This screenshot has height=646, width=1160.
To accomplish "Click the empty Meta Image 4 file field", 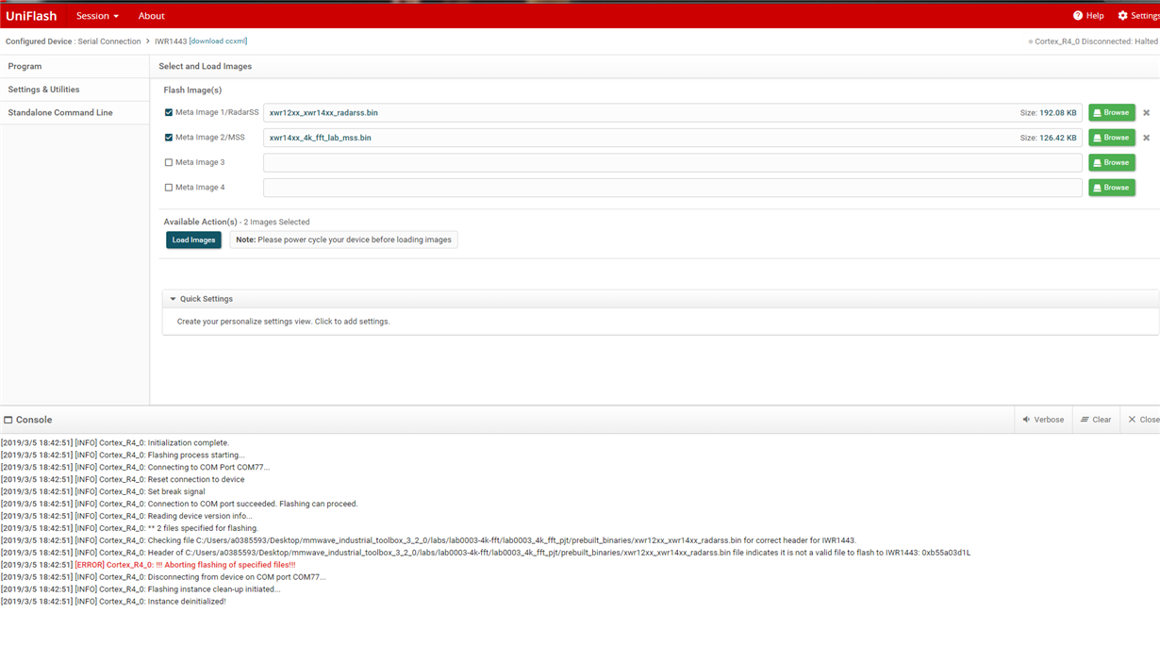I will click(x=672, y=188).
